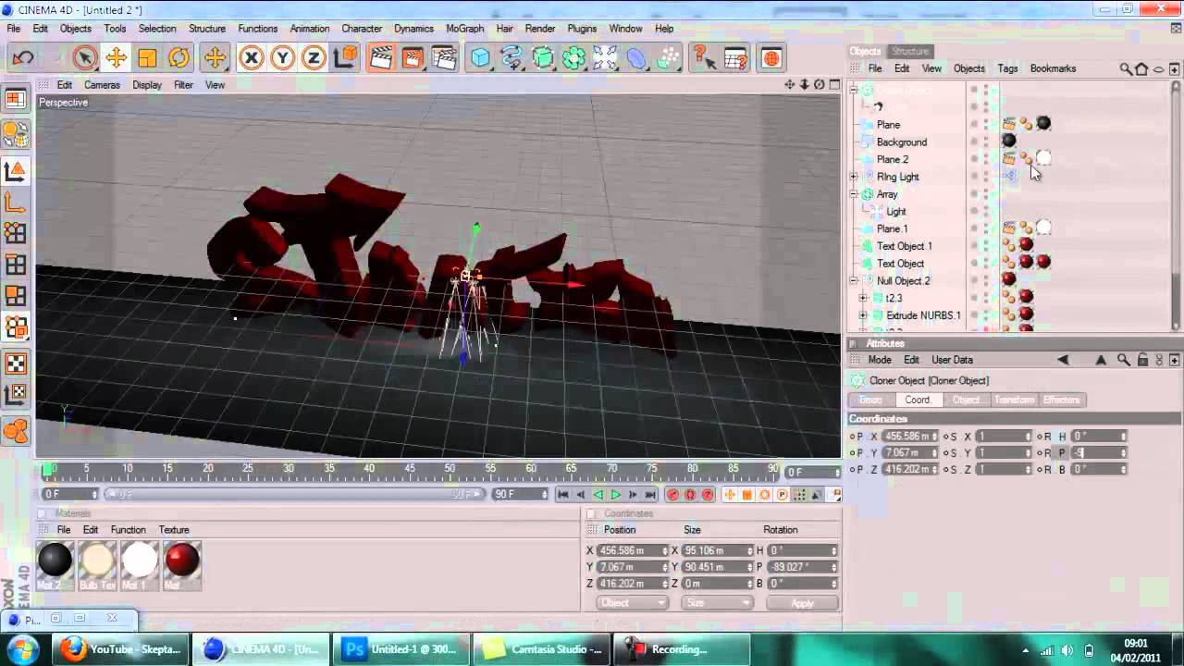
Task: Expand the t2.3 object
Action: click(863, 298)
